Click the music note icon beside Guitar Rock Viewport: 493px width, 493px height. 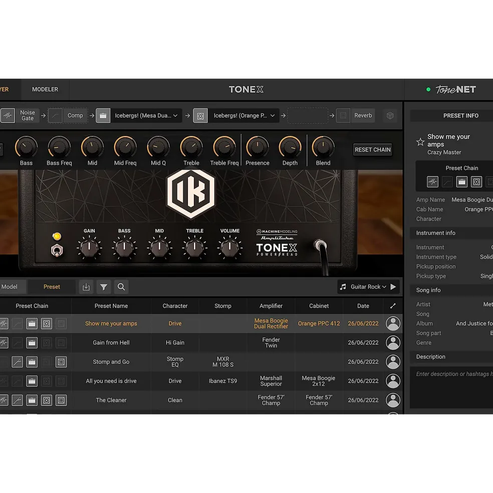tap(343, 287)
